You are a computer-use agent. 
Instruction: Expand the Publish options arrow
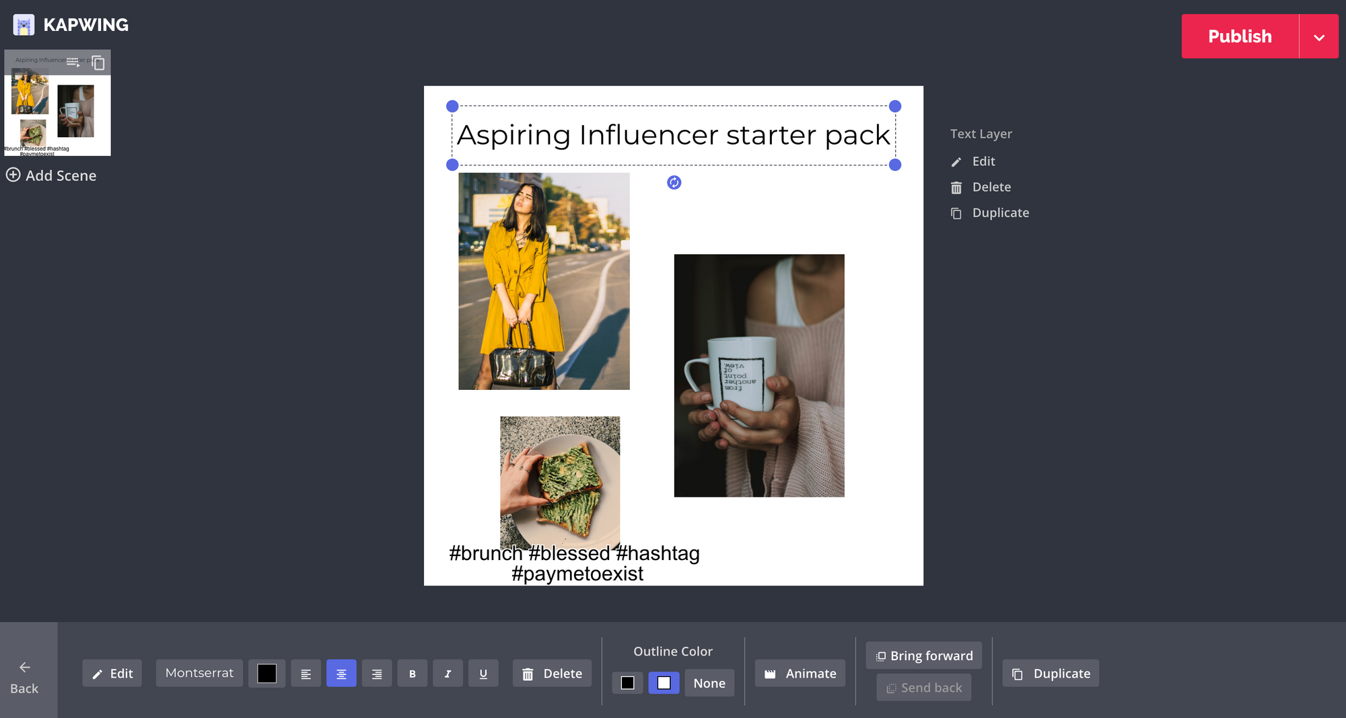point(1319,37)
